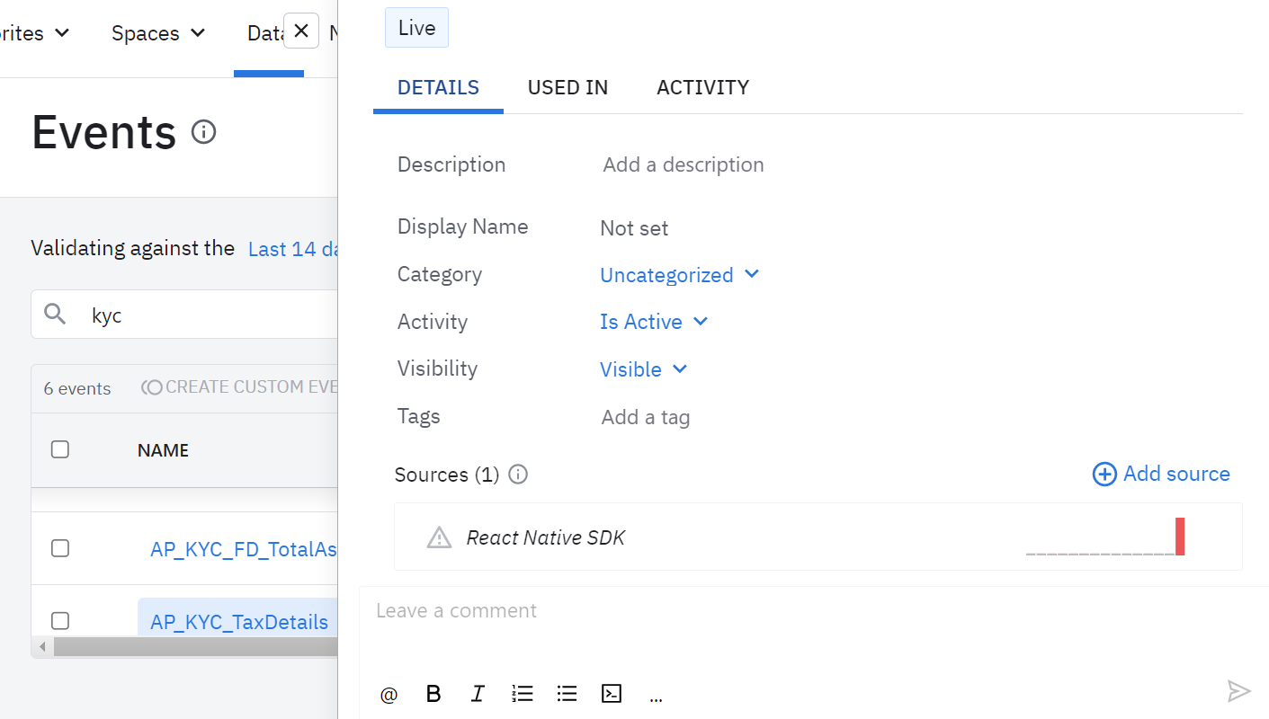Screen dimensions: 1269x719
Task: Close the event details side panel
Action: [x=301, y=31]
